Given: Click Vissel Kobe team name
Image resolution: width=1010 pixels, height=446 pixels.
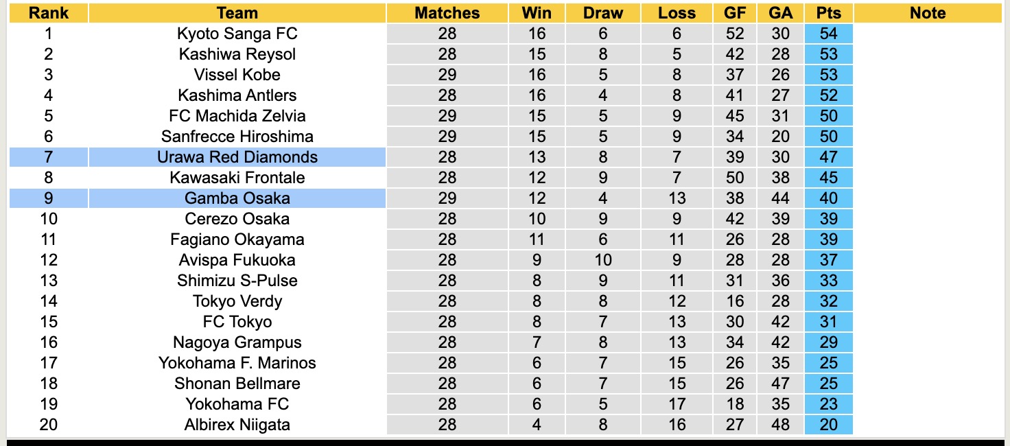Looking at the screenshot, I should [237, 75].
